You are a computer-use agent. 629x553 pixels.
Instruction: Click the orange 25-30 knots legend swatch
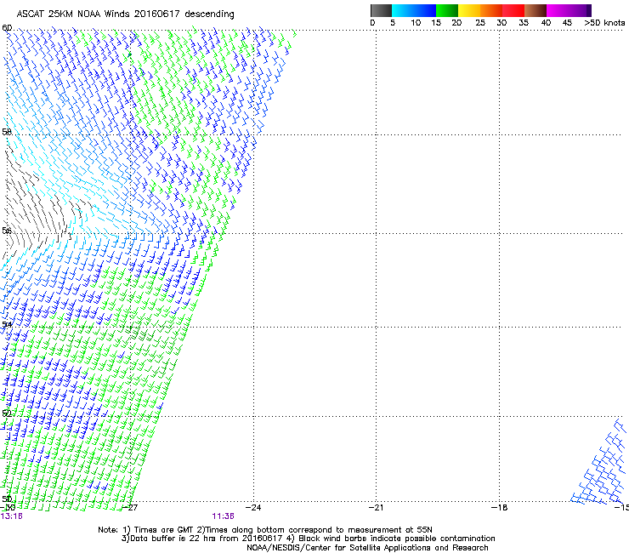click(491, 10)
